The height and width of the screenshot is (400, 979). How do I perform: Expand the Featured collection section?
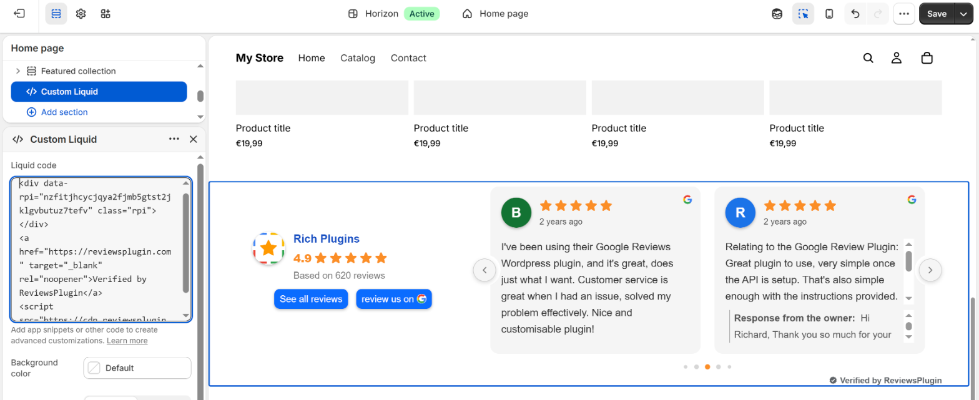(18, 71)
